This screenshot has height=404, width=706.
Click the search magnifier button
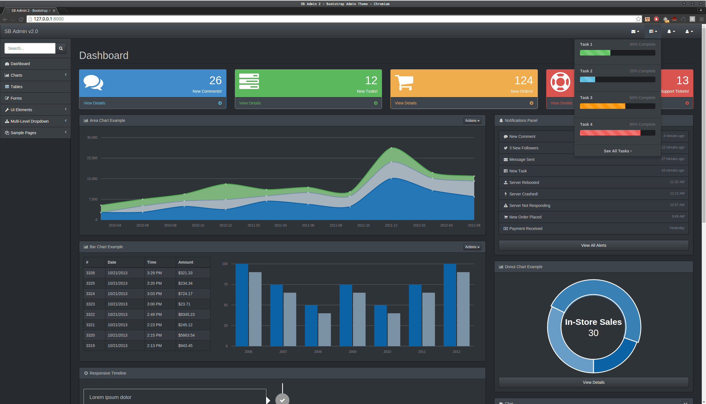pos(61,48)
